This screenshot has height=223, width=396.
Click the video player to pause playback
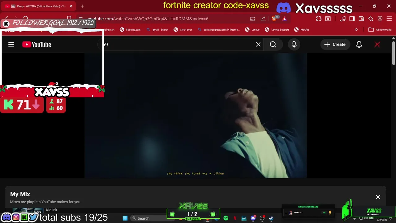coord(196,116)
